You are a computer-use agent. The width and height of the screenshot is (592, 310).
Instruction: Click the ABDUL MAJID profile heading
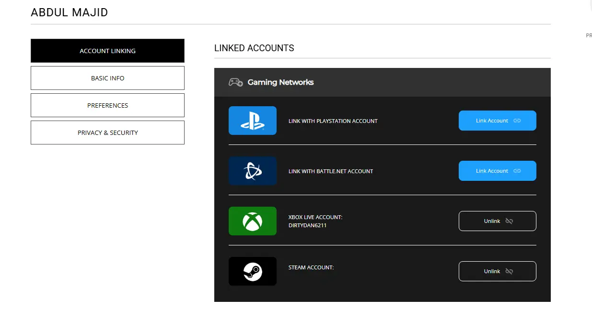coord(70,12)
